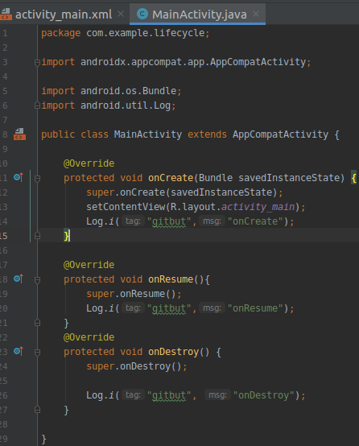This screenshot has width=359, height=446.
Task: Switch to the activity_main.xml tab
Action: (64, 14)
